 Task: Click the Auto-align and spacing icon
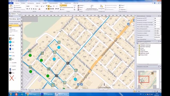[92, 6]
